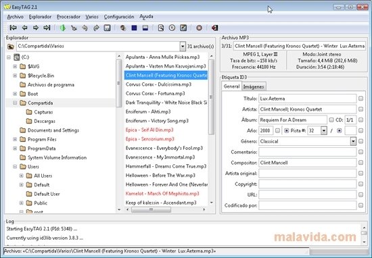Click the small button next to Año field
Screen dimensions: 372x258
(277, 130)
